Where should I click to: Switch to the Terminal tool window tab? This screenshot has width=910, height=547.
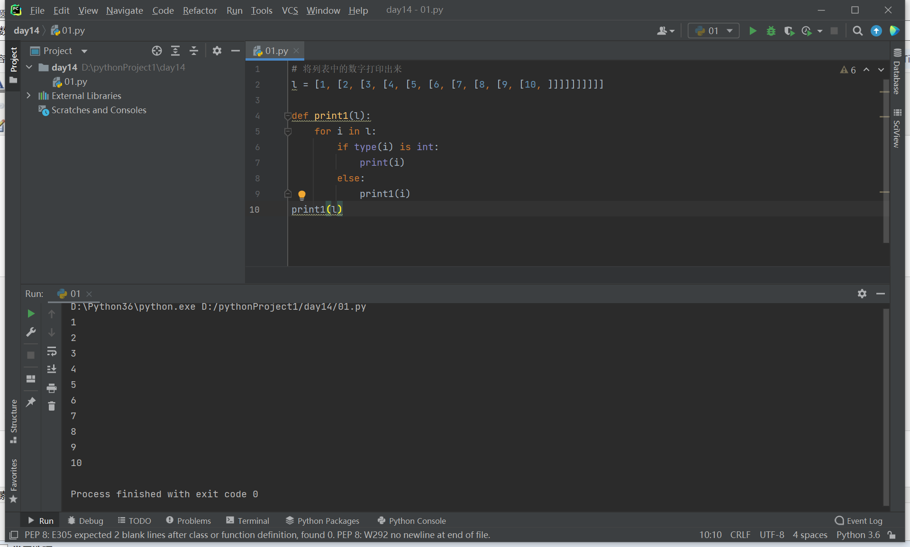(247, 520)
